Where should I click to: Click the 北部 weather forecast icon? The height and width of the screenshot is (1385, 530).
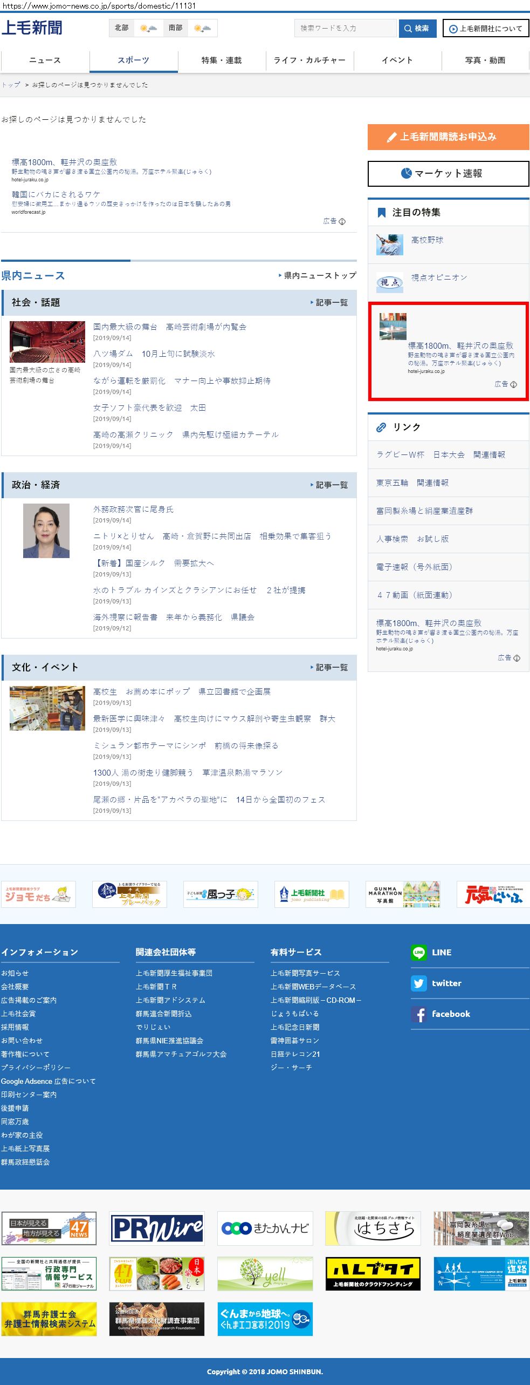[148, 28]
